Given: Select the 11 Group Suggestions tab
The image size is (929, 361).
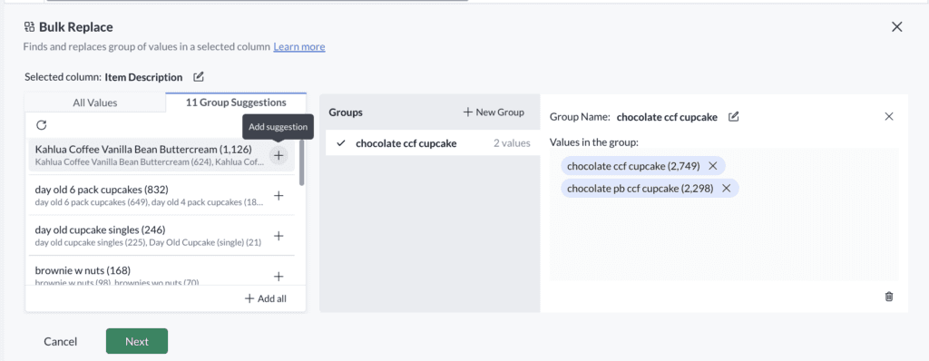Looking at the screenshot, I should point(236,102).
